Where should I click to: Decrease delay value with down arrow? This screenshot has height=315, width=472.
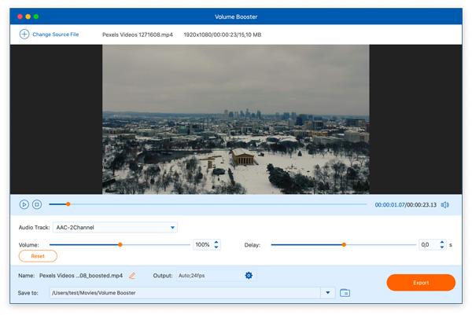click(442, 247)
